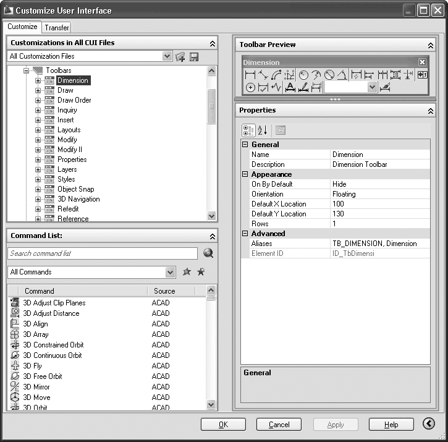The width and height of the screenshot is (448, 442).
Task: Collapse the General properties section
Action: pos(245,145)
